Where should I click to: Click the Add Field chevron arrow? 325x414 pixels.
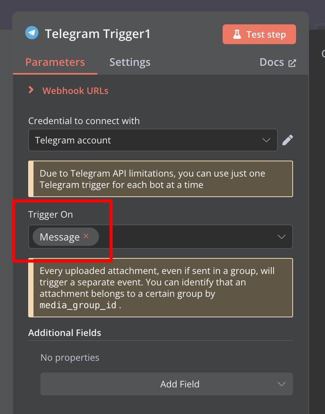pos(282,384)
